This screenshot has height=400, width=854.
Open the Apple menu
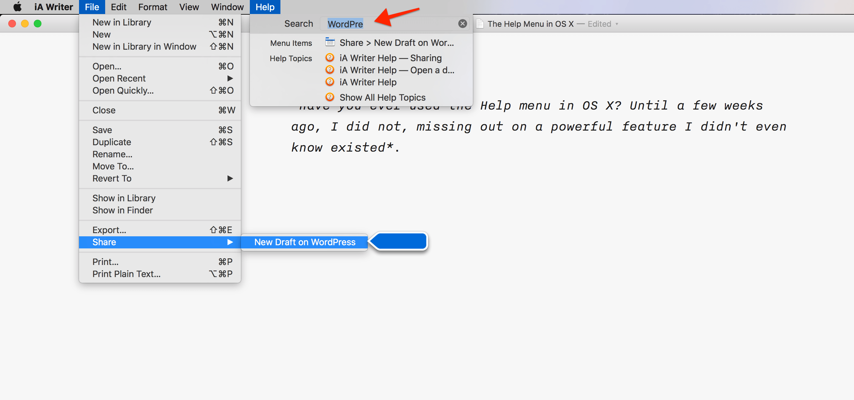tap(17, 7)
